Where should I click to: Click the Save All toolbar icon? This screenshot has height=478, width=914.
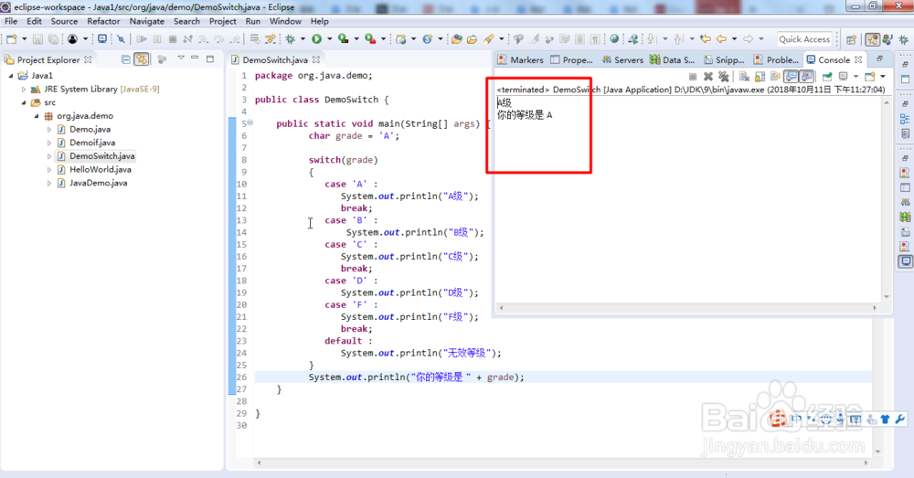pyautogui.click(x=52, y=39)
